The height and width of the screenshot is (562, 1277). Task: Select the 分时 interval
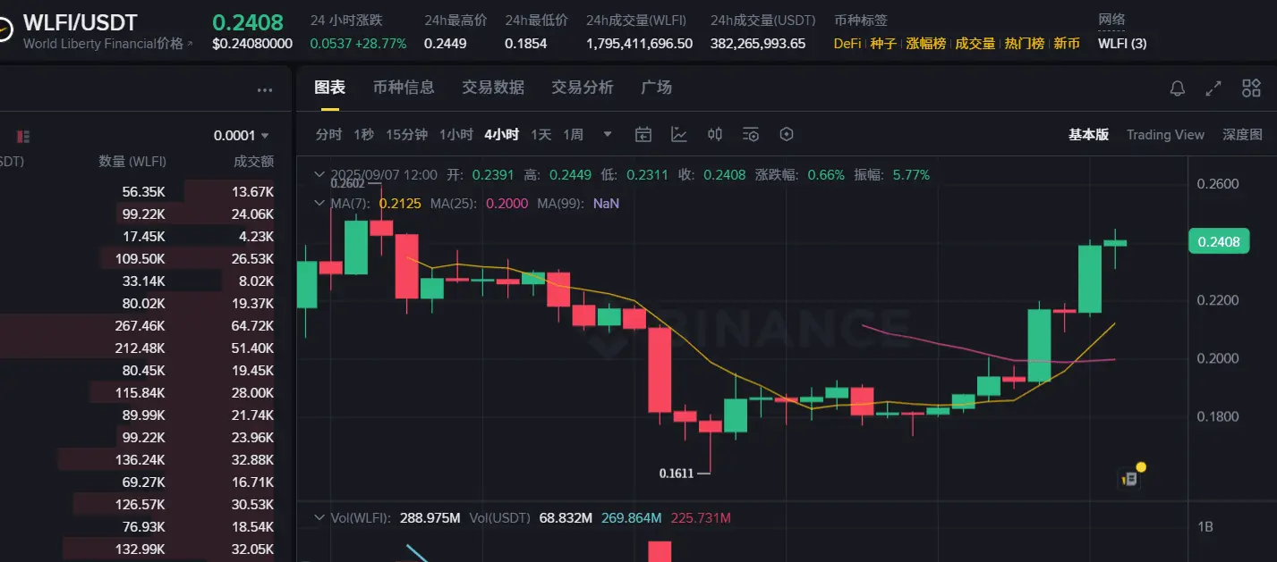(x=328, y=135)
